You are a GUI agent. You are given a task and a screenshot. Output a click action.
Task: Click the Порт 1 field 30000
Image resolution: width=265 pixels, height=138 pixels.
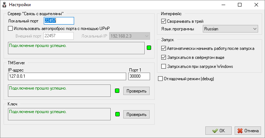click(x=139, y=76)
